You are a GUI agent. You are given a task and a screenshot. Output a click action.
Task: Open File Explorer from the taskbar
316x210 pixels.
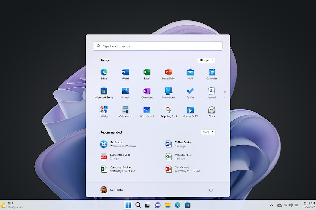[x=168, y=205]
